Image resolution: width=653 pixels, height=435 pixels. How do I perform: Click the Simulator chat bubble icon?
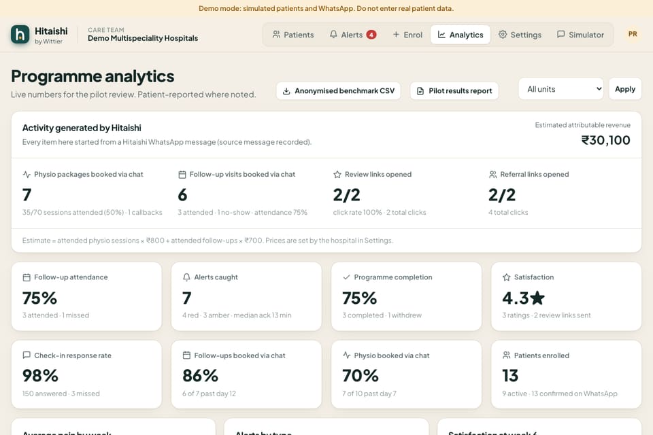tap(561, 34)
